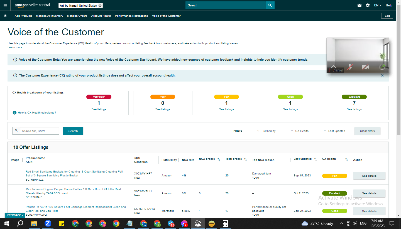Open the Calculator in the taskbar
The height and width of the screenshot is (229, 401).
click(x=225, y=223)
